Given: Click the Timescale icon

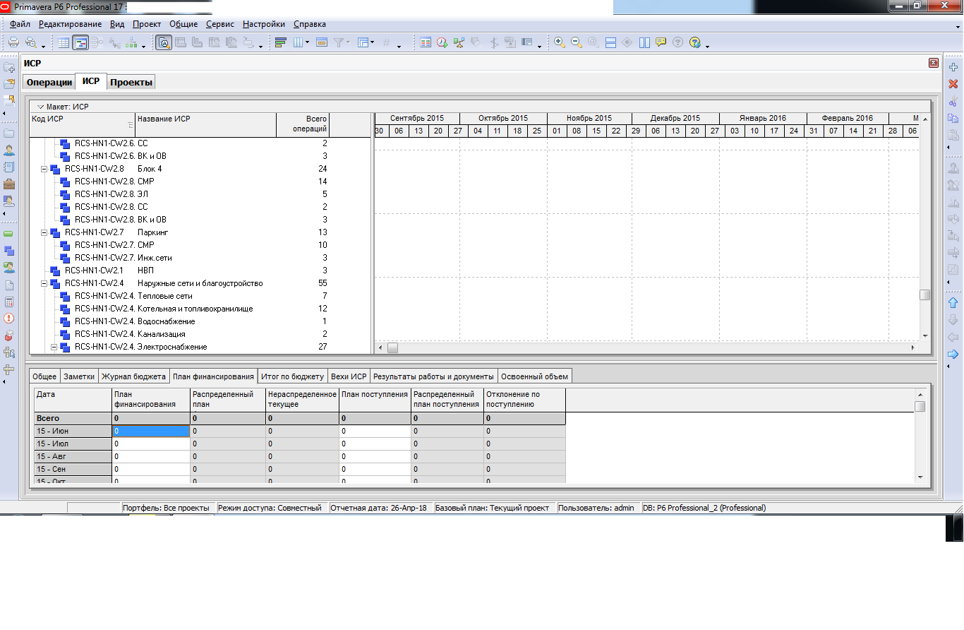Looking at the screenshot, I should point(322,42).
